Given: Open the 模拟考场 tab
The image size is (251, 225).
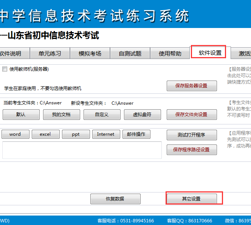Looking at the screenshot, I should pos(90,53).
